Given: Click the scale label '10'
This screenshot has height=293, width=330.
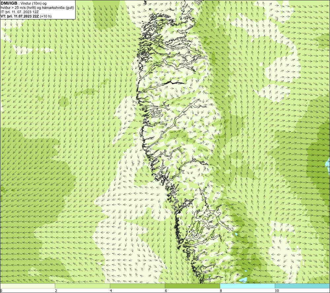Looking at the screenshot, I should click(277, 291).
